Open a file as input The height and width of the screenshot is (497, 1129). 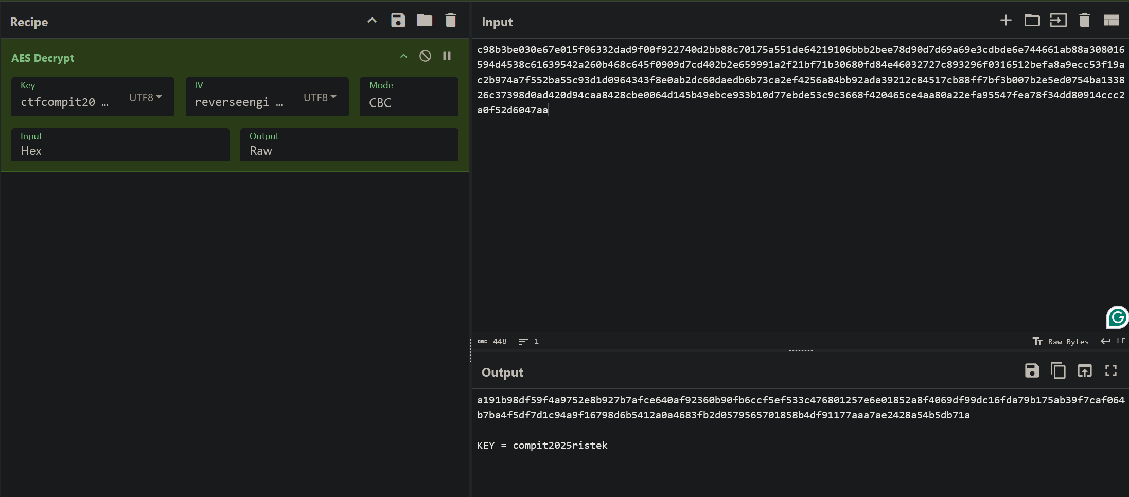(x=1032, y=20)
